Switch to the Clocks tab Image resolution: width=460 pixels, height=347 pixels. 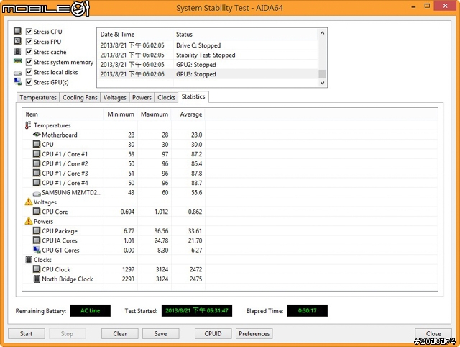[x=166, y=97]
